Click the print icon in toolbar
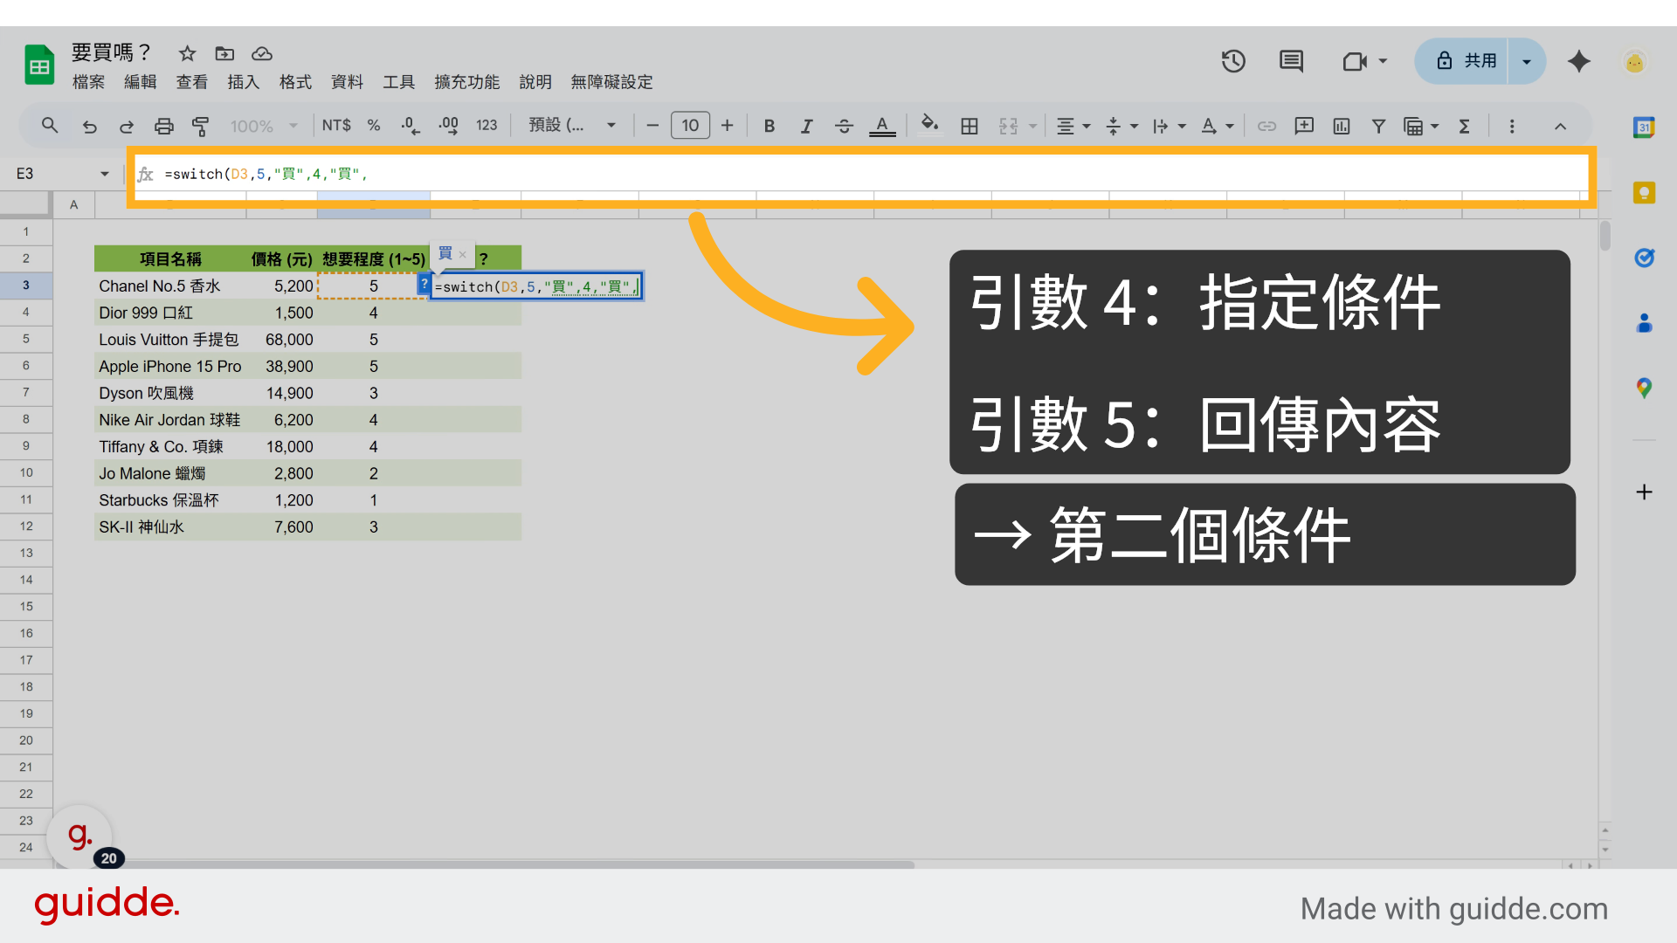Viewport: 1677px width, 943px height. [163, 126]
